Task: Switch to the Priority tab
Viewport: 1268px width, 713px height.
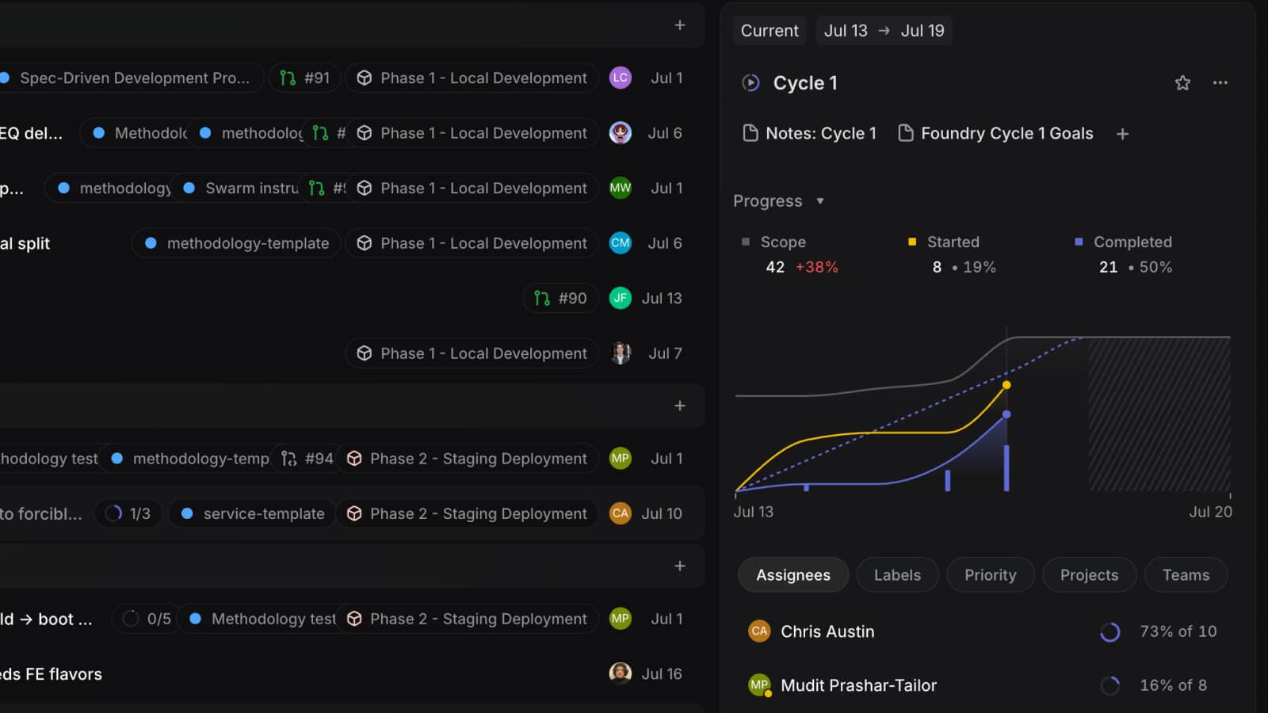Action: 990,575
